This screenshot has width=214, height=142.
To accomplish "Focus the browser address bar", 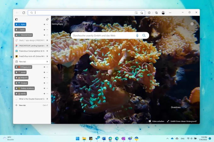I will (86, 13).
